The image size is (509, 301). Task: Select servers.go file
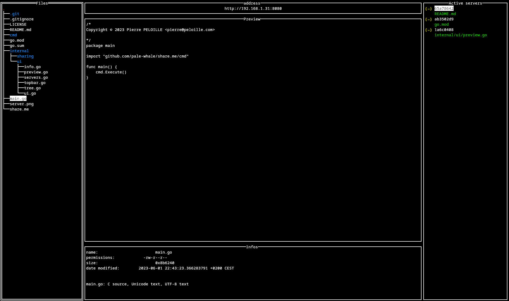(x=36, y=77)
